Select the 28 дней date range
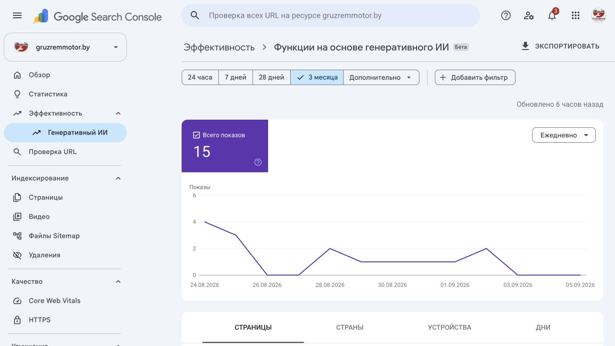 [x=271, y=77]
